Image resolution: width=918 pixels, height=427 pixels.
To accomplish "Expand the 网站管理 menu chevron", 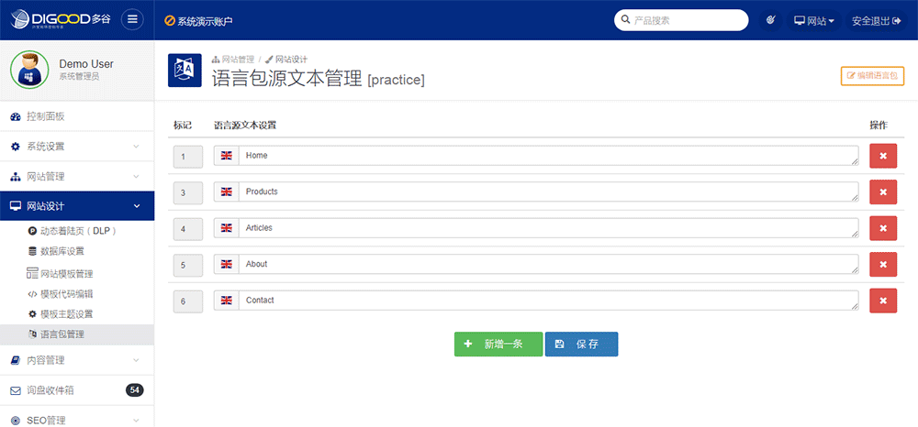I will click(x=136, y=177).
